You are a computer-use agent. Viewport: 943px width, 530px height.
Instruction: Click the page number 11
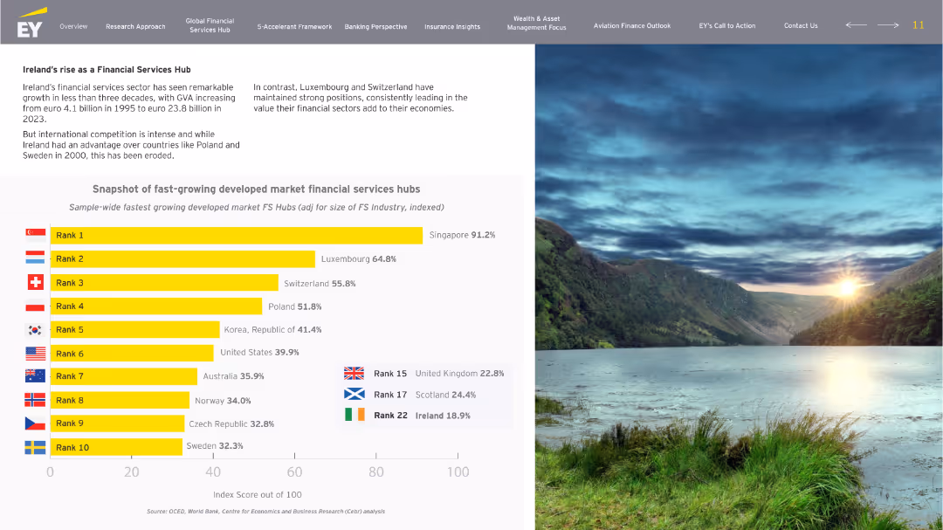pos(918,25)
